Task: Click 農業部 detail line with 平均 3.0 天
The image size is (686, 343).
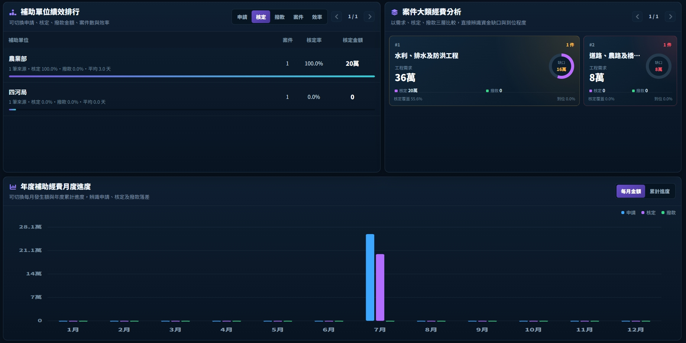Action: (60, 69)
